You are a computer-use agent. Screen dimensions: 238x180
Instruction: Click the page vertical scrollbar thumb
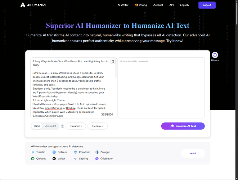(x=237, y=13)
